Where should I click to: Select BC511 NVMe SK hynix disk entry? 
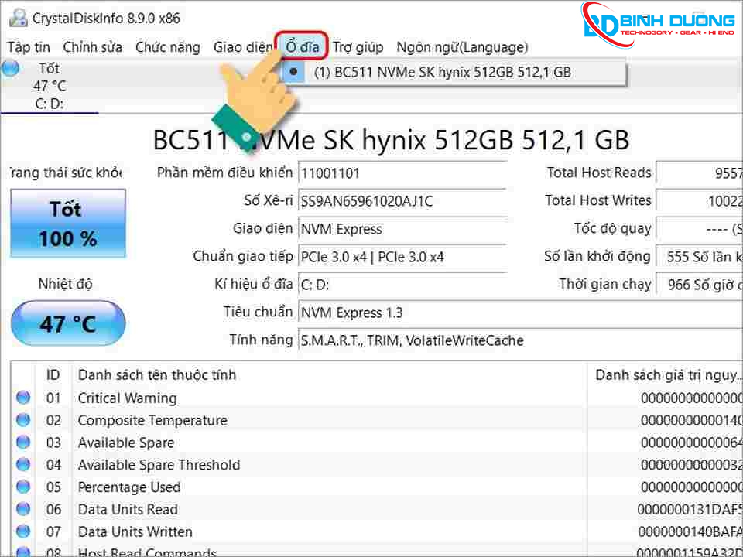[454, 73]
